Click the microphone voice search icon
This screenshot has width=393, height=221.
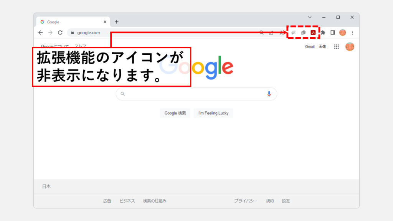[269, 94]
